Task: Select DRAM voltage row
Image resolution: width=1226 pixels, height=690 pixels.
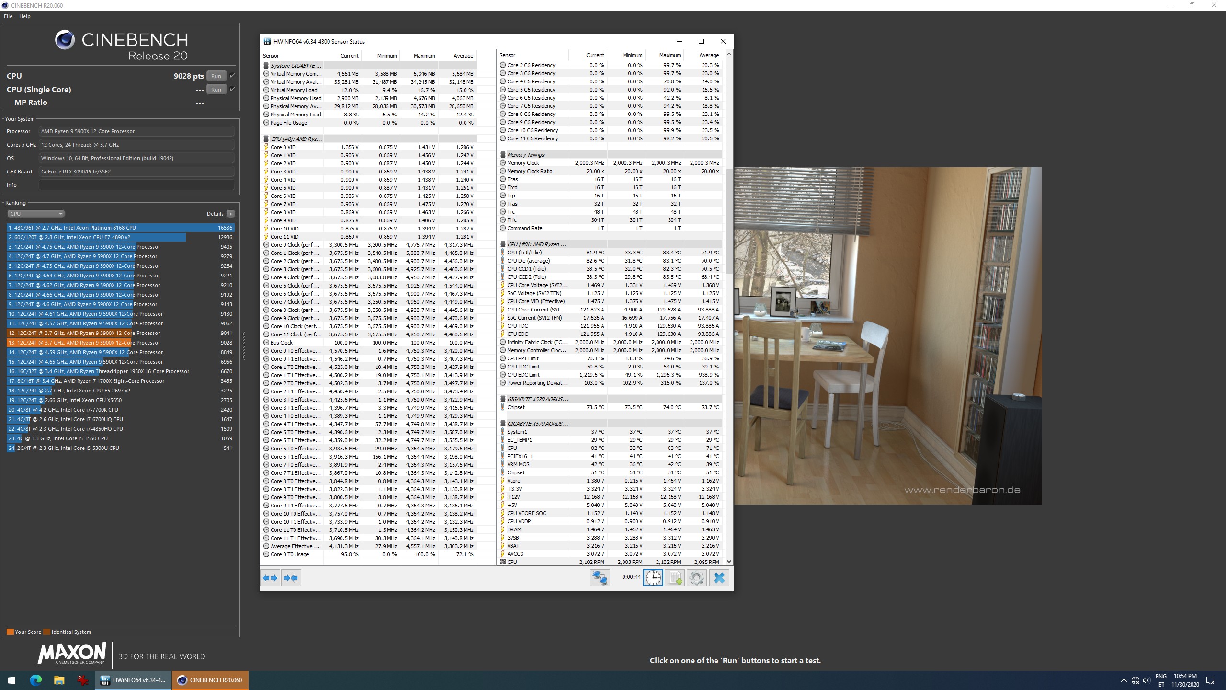Action: (610, 529)
